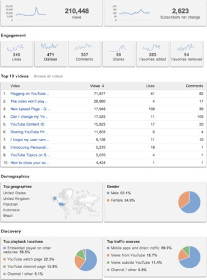Screen dimensions: 207x280
Task: Select the Favorites removed sparkline tile
Action: click(187, 54)
